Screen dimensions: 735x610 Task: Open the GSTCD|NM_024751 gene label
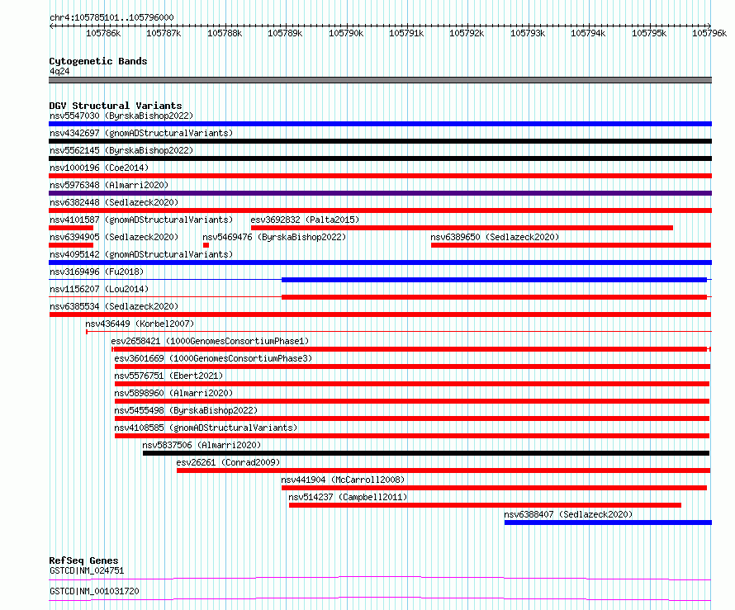click(87, 570)
